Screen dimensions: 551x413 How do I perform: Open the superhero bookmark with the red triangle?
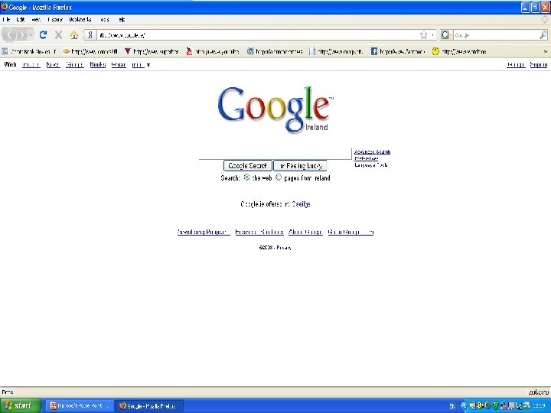[x=152, y=52]
